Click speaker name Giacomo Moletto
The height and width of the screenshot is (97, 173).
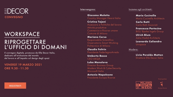click(98, 15)
